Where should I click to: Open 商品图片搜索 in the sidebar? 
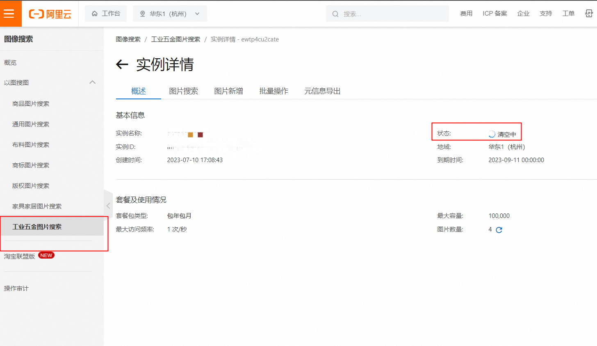(31, 103)
